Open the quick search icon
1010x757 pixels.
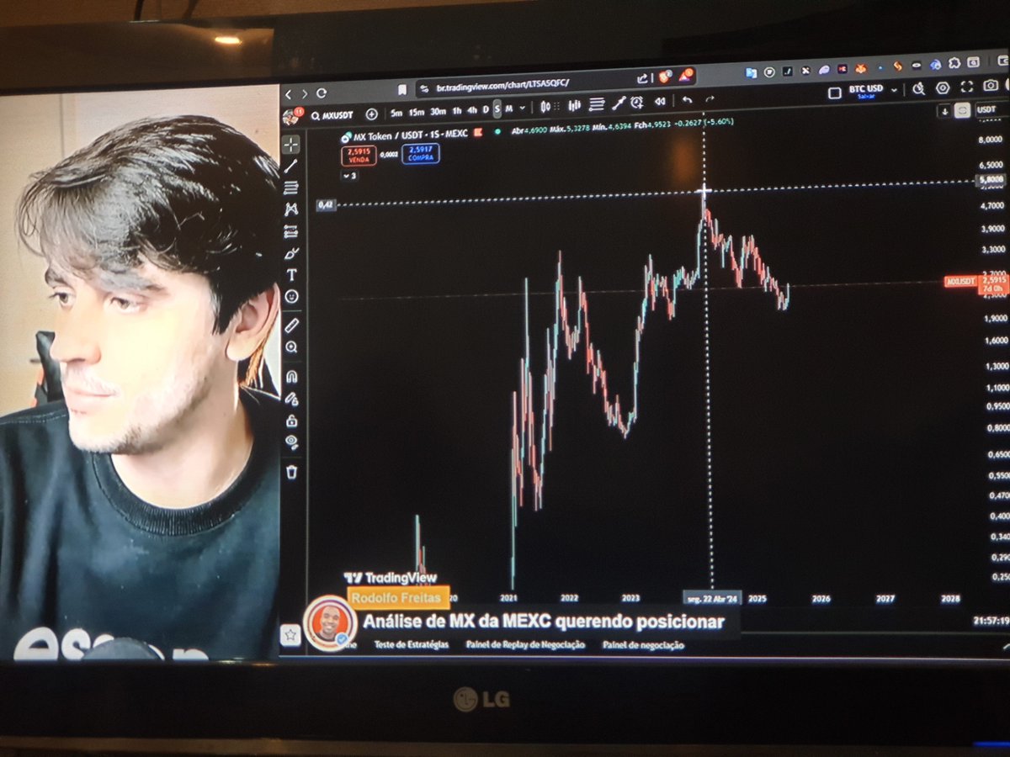pos(918,88)
